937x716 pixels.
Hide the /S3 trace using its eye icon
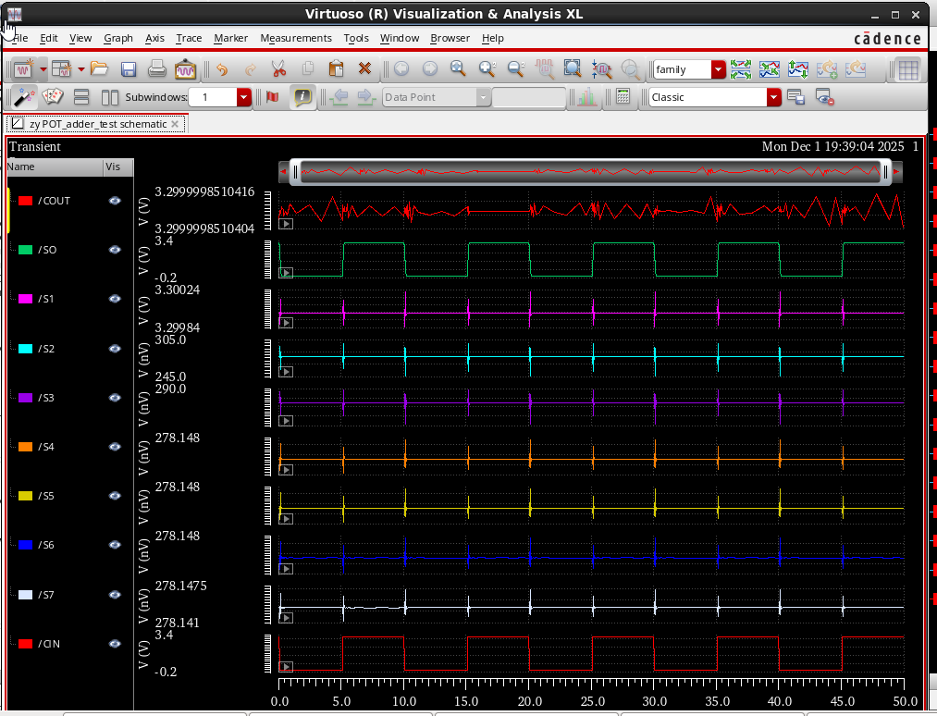(x=115, y=398)
